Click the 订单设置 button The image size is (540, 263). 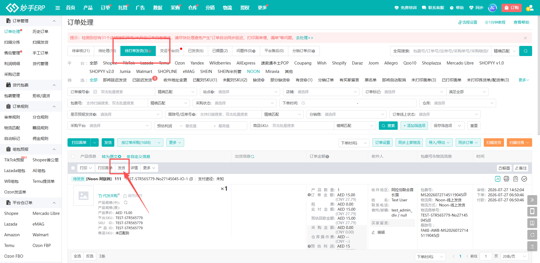pyautogui.click(x=382, y=142)
